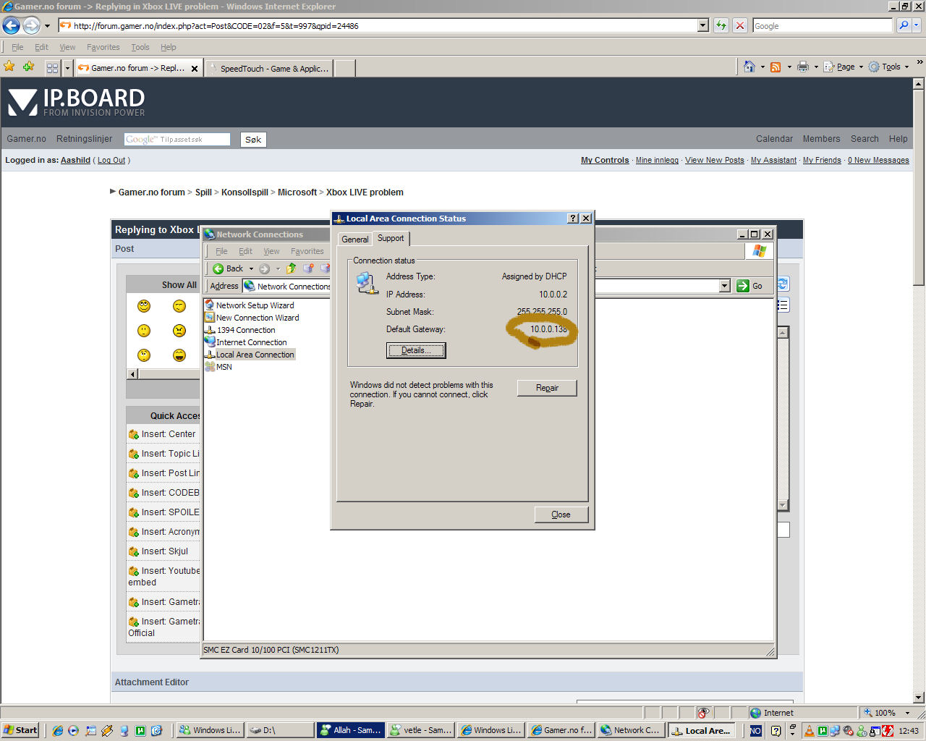This screenshot has height=741, width=926.
Task: Select New Connection Wizard entry
Action: click(x=252, y=318)
